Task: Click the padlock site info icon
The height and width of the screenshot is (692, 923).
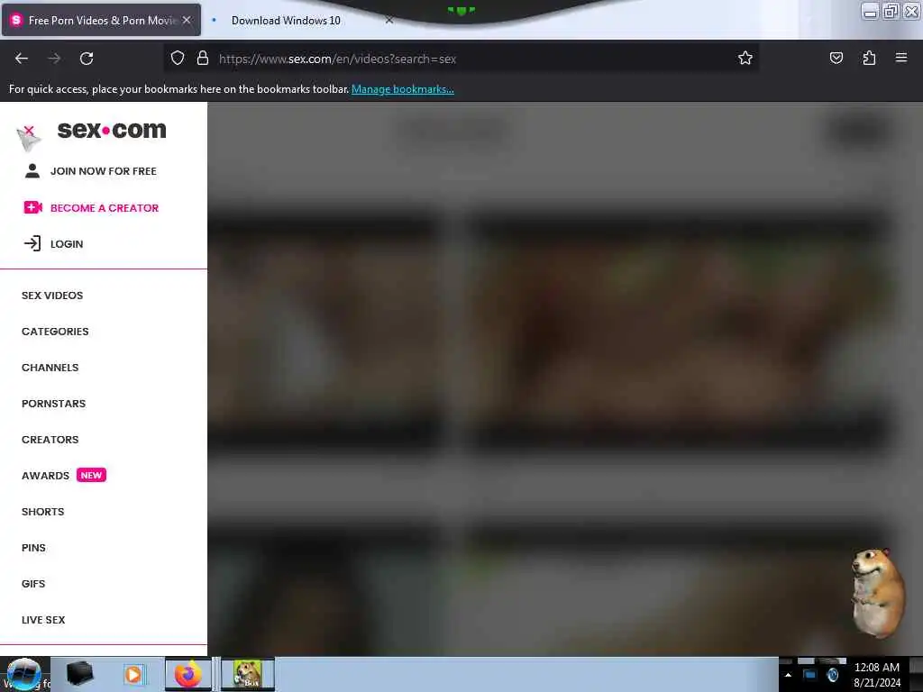Action: pyautogui.click(x=203, y=58)
